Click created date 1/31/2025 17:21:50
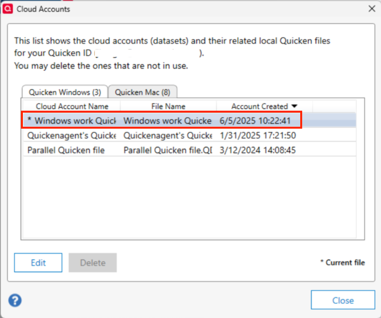Screen dimensions: 381x318 click(258, 135)
